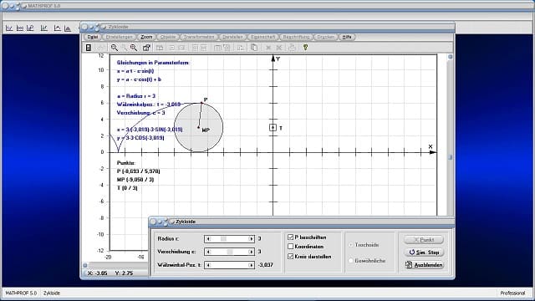This screenshot has width=535, height=301.
Task: Click the zoom out magnifier icon
Action: pyautogui.click(x=115, y=48)
